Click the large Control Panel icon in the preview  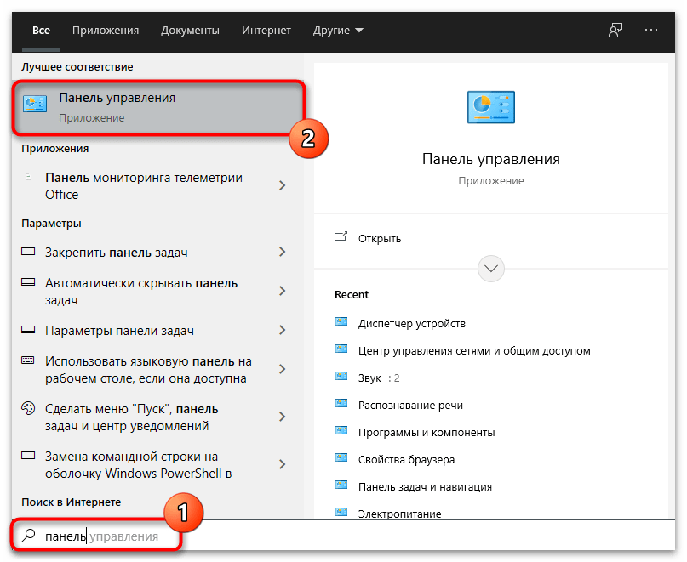[490, 108]
